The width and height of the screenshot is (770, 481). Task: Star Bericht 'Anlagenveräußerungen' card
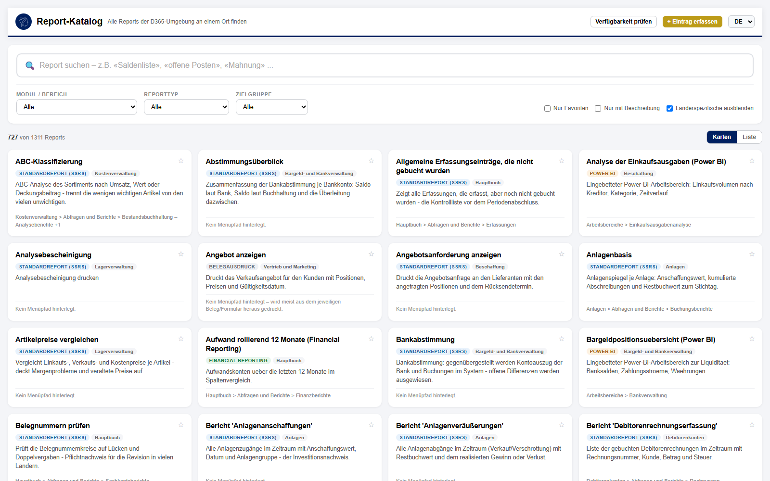click(562, 425)
